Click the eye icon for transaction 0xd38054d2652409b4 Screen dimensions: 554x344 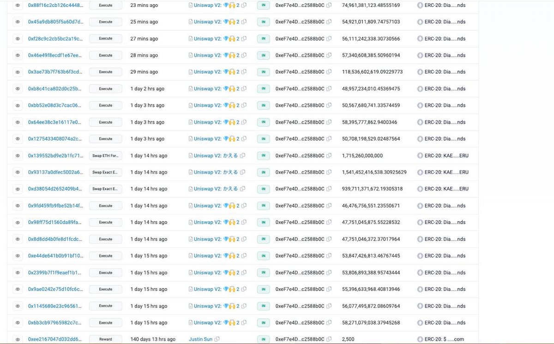click(18, 189)
